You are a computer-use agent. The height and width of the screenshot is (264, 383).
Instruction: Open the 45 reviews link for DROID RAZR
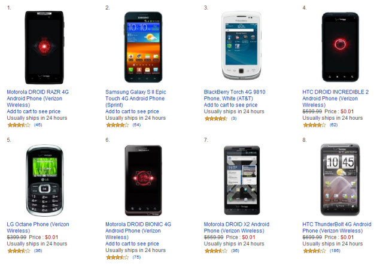click(38, 125)
